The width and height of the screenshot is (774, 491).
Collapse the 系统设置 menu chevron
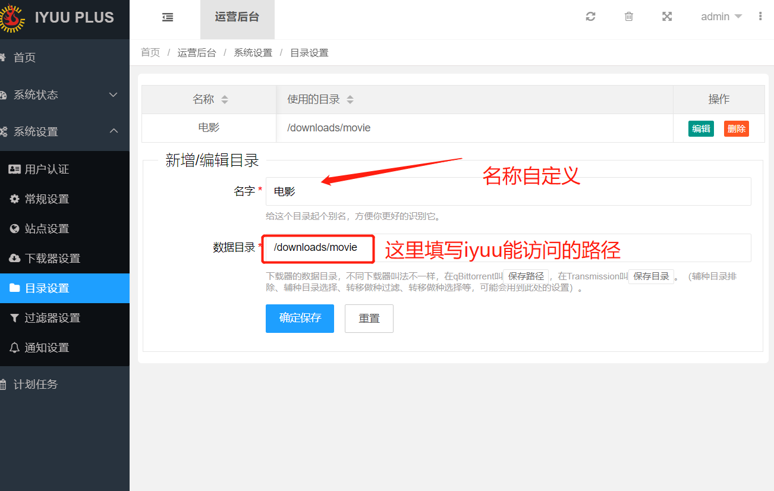coord(114,131)
